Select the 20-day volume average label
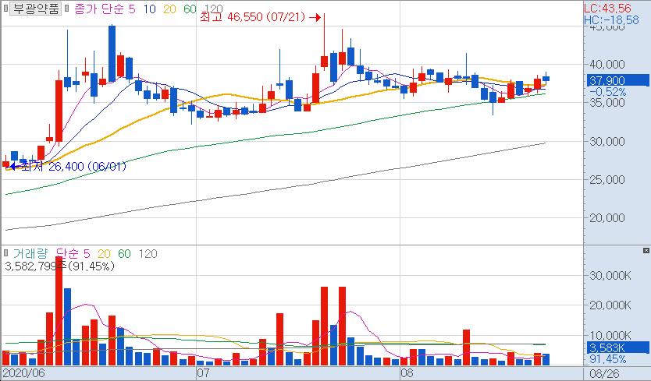The image size is (651, 381). pos(104,253)
